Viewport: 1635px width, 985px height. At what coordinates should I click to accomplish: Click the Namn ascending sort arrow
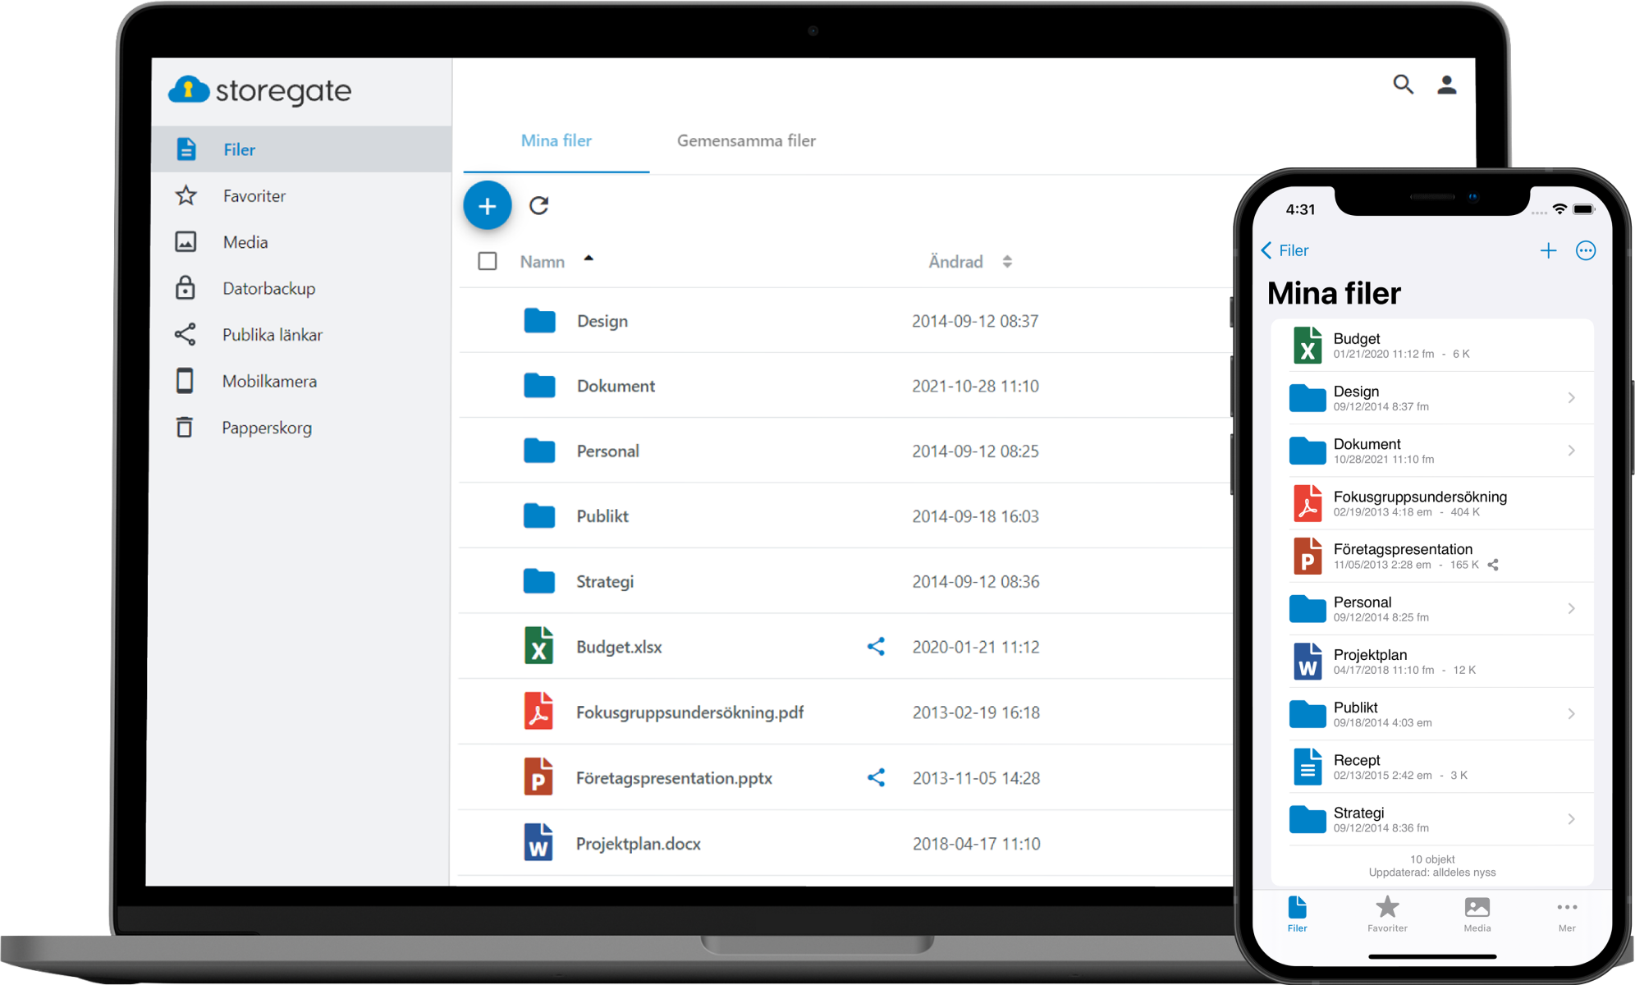click(x=589, y=259)
